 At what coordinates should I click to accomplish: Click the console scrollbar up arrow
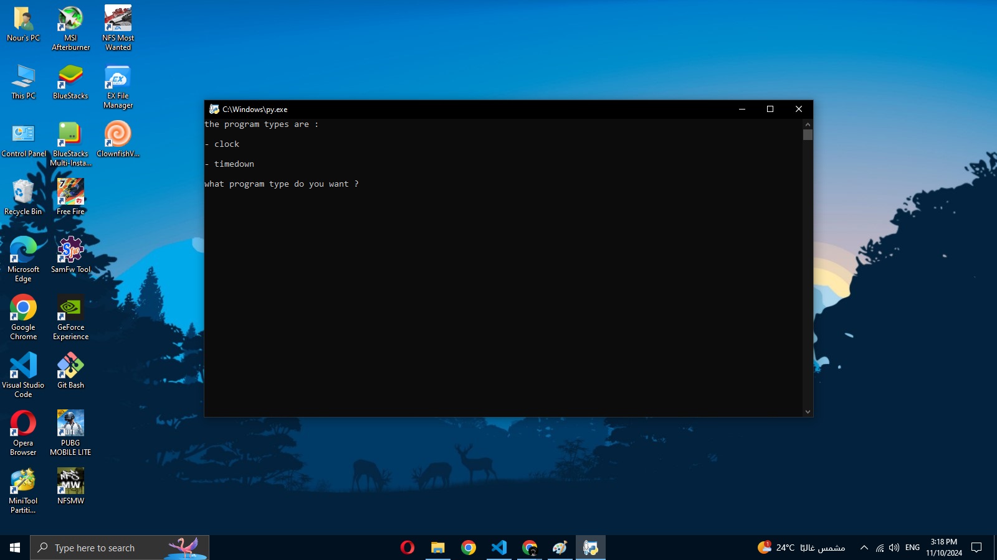pos(808,124)
